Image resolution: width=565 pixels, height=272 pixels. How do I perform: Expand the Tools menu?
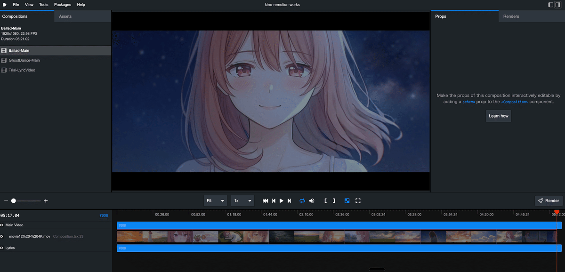[44, 4]
